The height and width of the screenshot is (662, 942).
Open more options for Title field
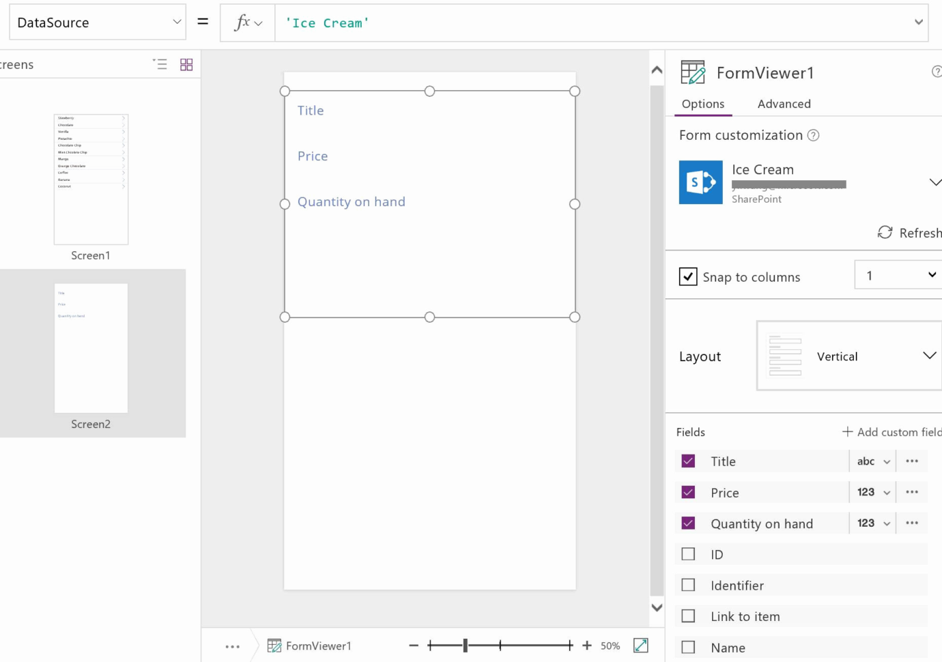pos(912,461)
